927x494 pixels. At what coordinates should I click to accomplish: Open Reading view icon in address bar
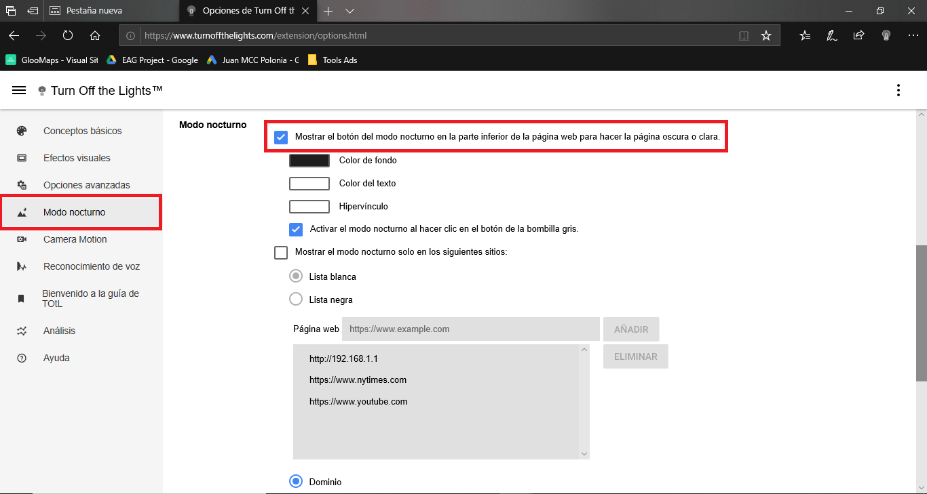point(744,35)
